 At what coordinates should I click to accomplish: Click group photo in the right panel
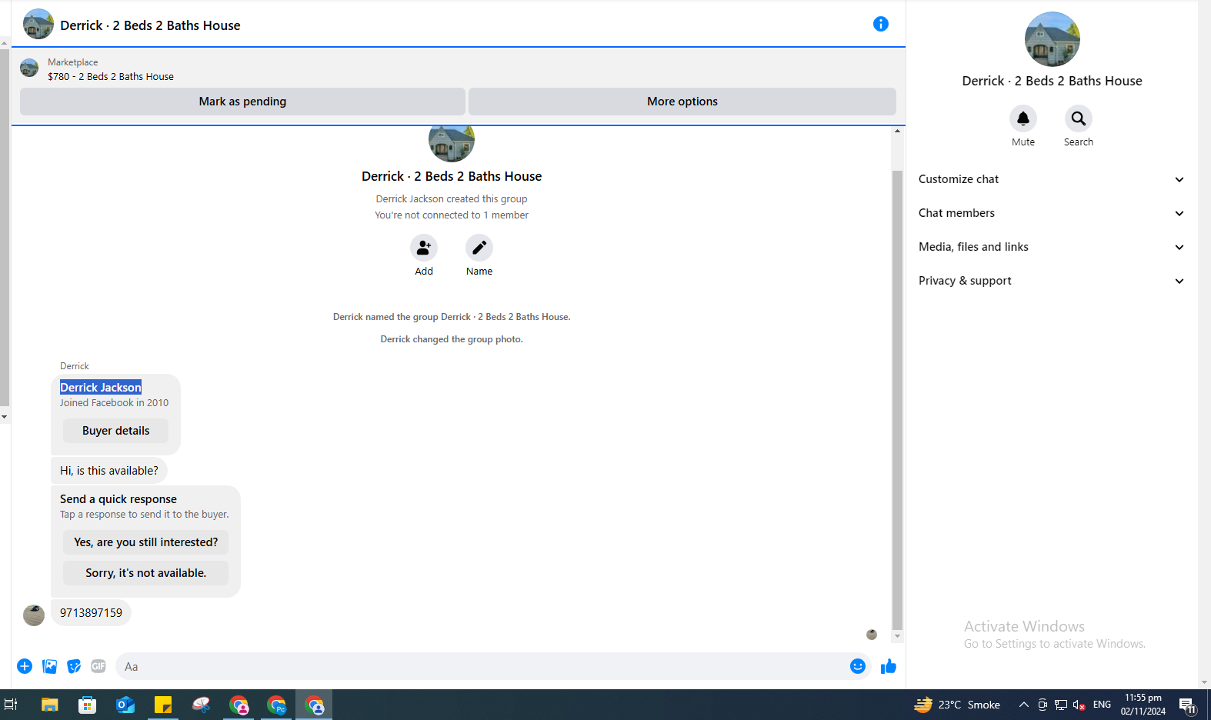(1053, 39)
